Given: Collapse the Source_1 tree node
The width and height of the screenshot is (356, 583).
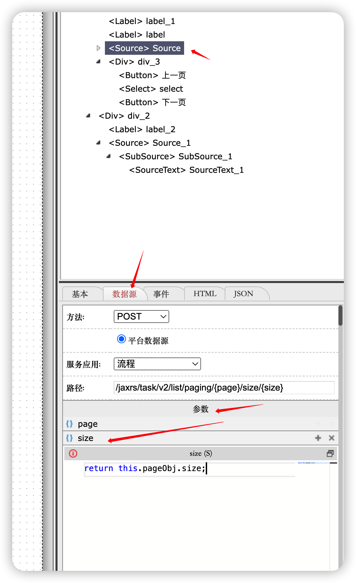Looking at the screenshot, I should point(98,143).
